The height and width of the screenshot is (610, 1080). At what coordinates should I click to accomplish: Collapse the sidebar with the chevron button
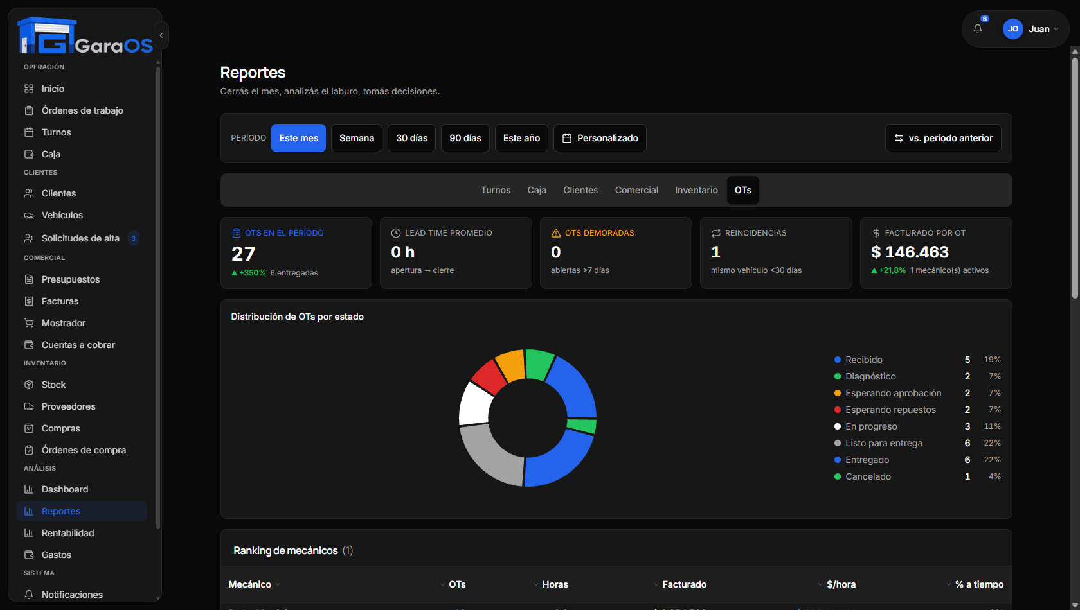(161, 35)
